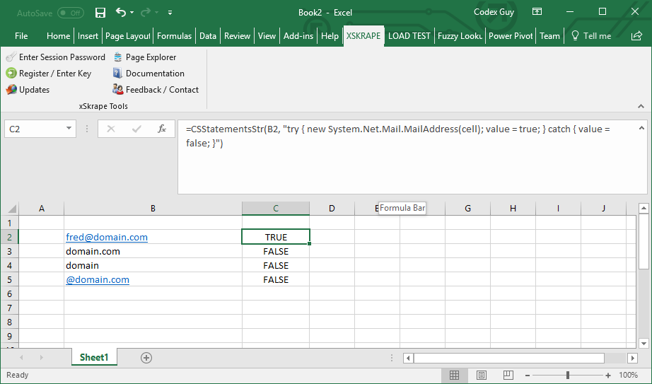Viewport: 652px width, 384px height.
Task: Click the Enter checkmark formula button
Action: [136, 129]
